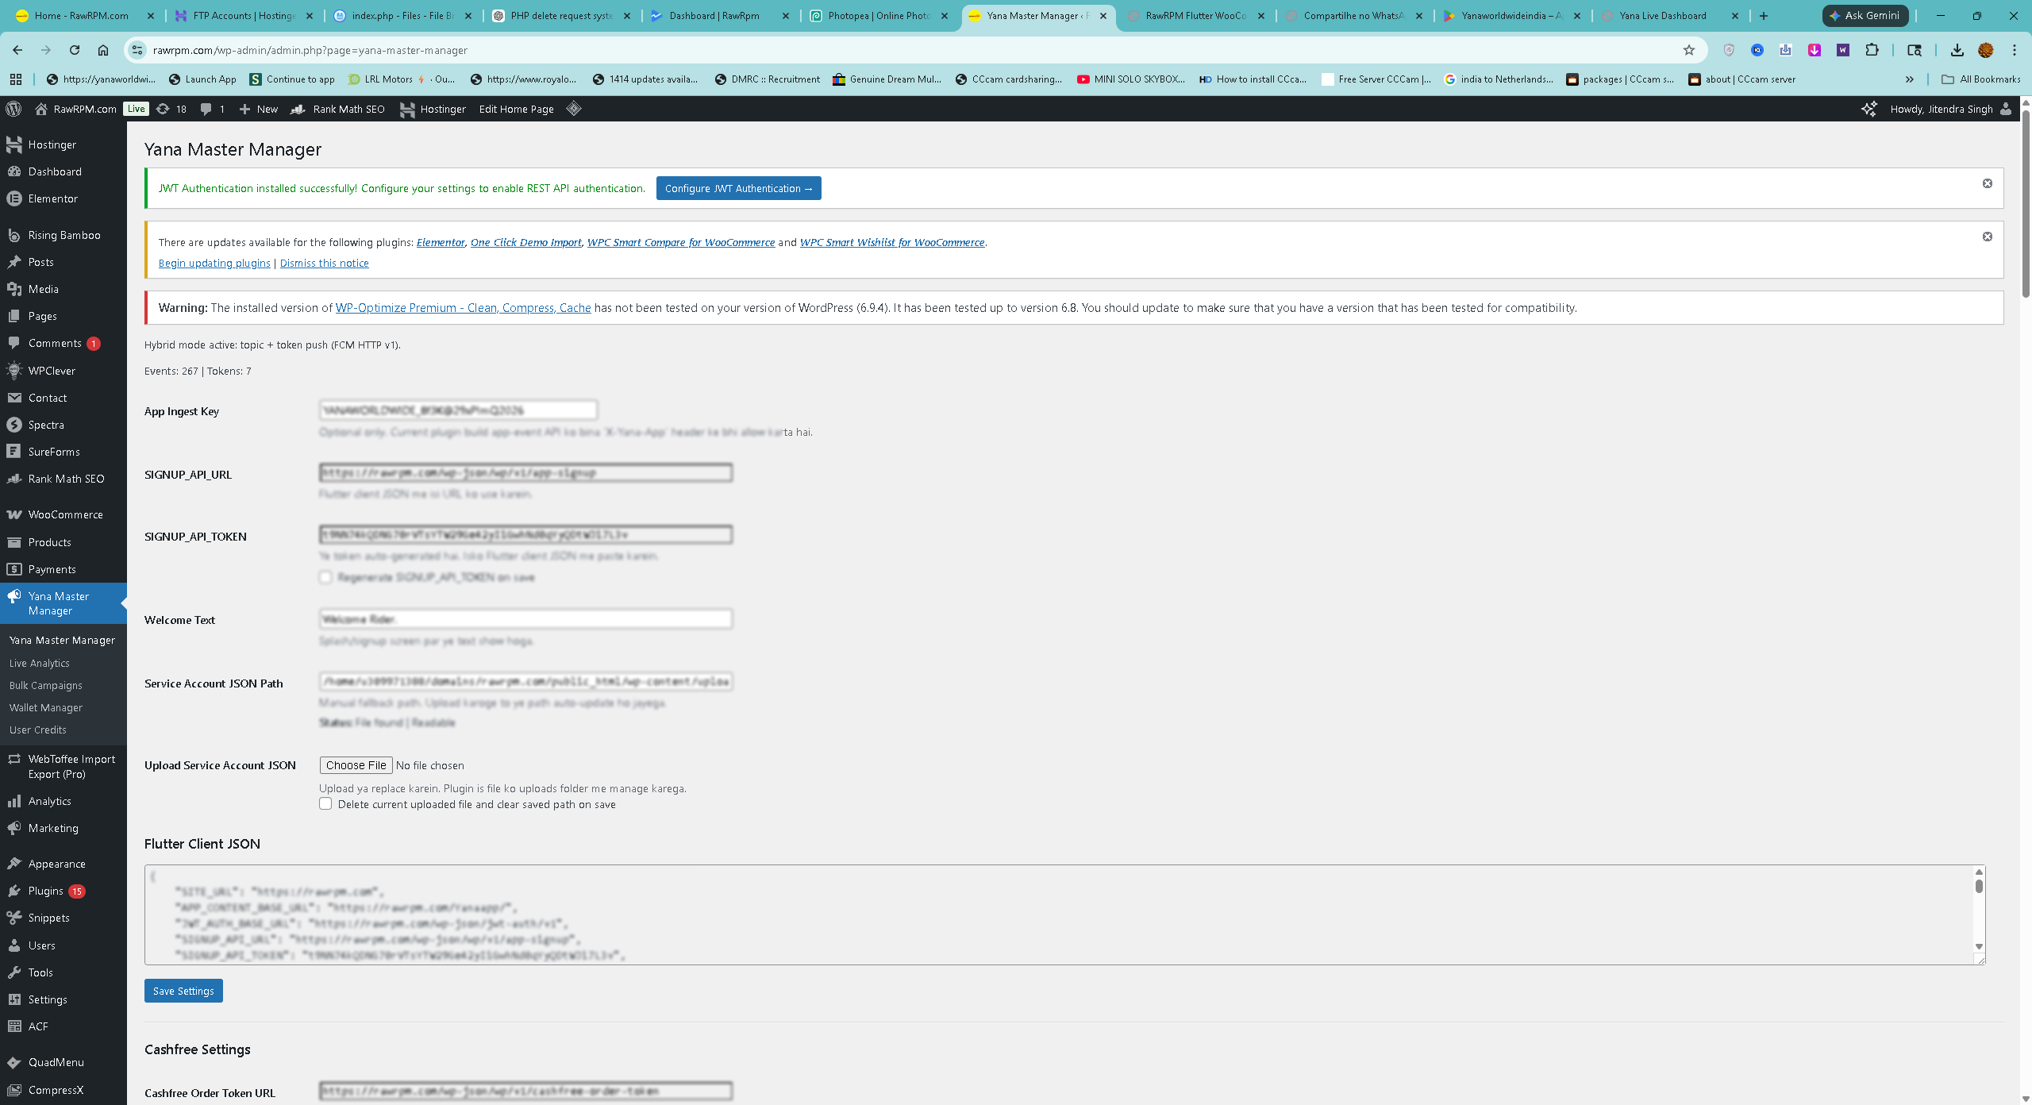2032x1105 pixels.
Task: Open WooCommerce from the sidebar icon
Action: point(14,514)
